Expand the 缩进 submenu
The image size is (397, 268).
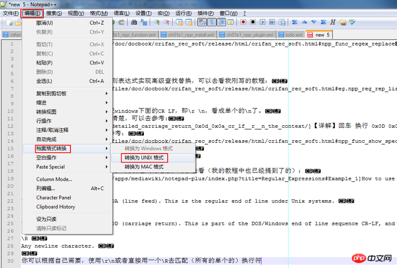67,103
